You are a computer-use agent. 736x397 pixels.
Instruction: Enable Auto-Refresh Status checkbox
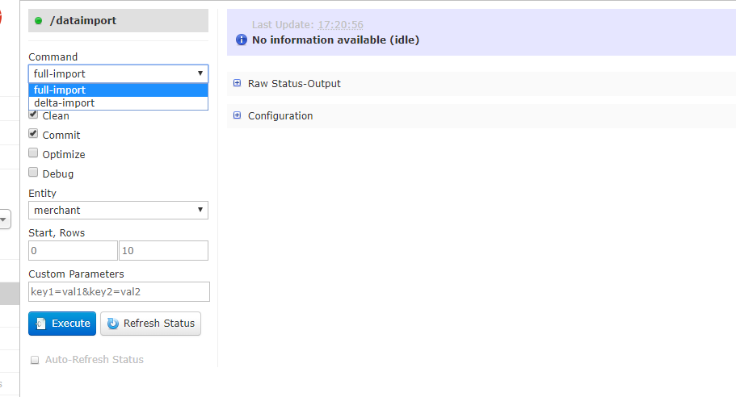[x=35, y=360]
